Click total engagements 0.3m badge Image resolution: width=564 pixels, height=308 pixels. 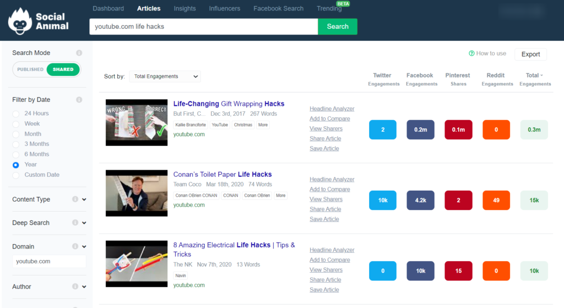point(534,129)
